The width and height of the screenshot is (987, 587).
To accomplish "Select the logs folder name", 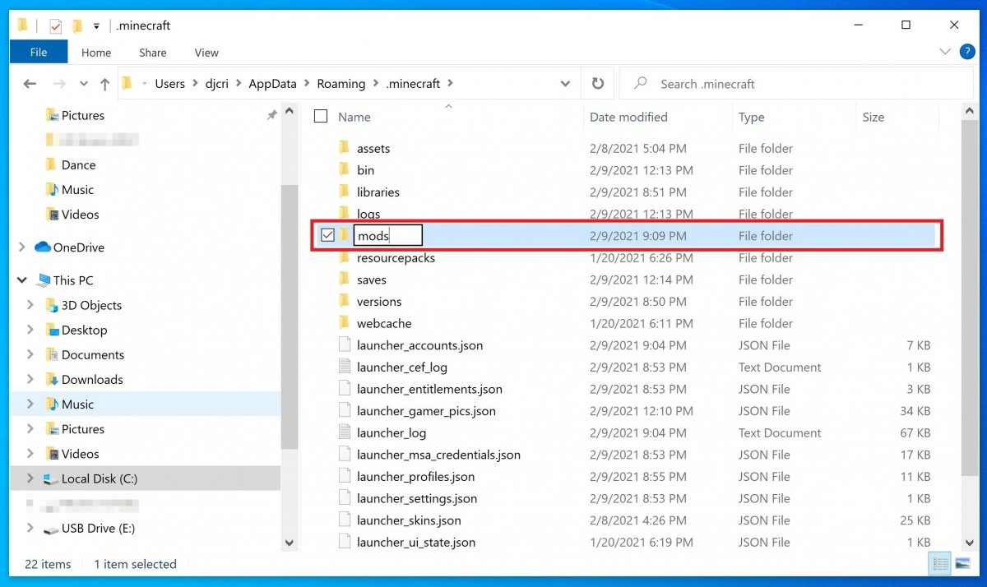I will (x=368, y=214).
